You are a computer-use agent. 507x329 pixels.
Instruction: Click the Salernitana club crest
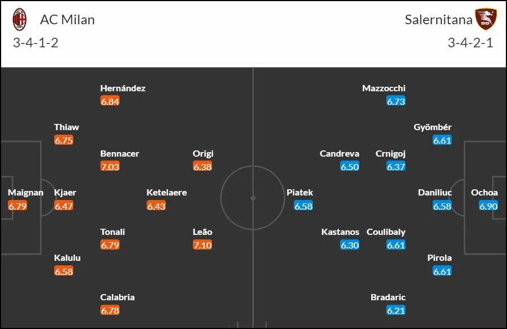point(486,19)
